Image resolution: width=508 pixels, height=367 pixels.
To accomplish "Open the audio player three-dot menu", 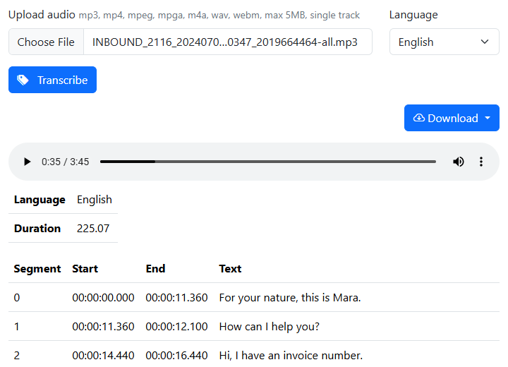I will click(480, 162).
